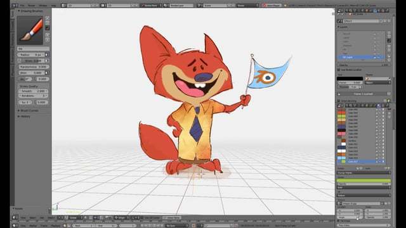Add a new grease pencil layer
The width and height of the screenshot is (406, 228).
click(389, 34)
